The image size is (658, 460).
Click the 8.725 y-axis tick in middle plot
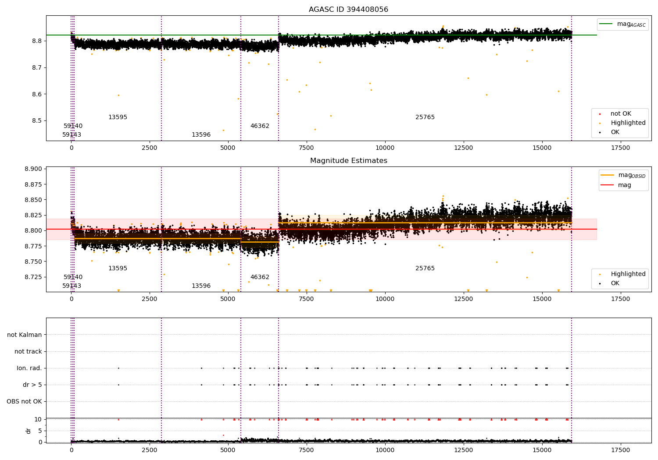[33, 277]
